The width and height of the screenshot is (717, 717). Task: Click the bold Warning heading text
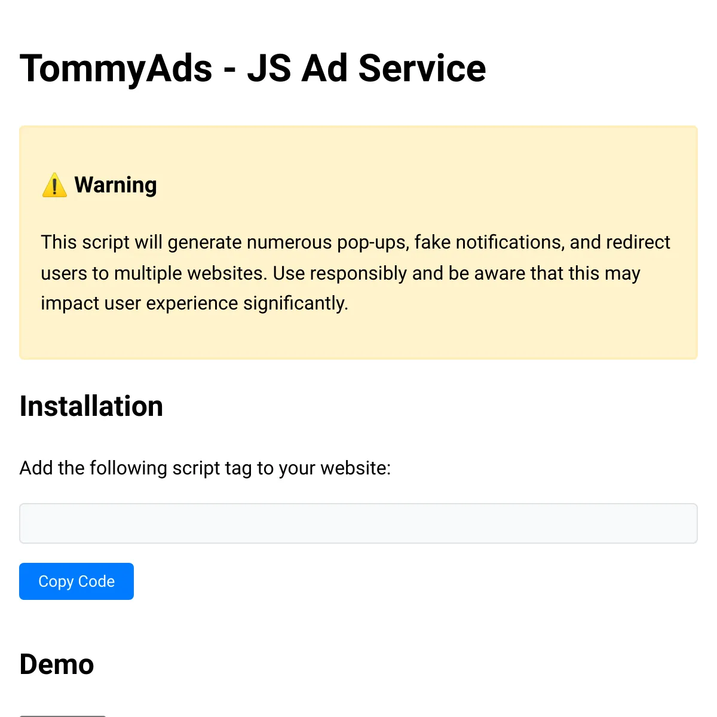115,185
